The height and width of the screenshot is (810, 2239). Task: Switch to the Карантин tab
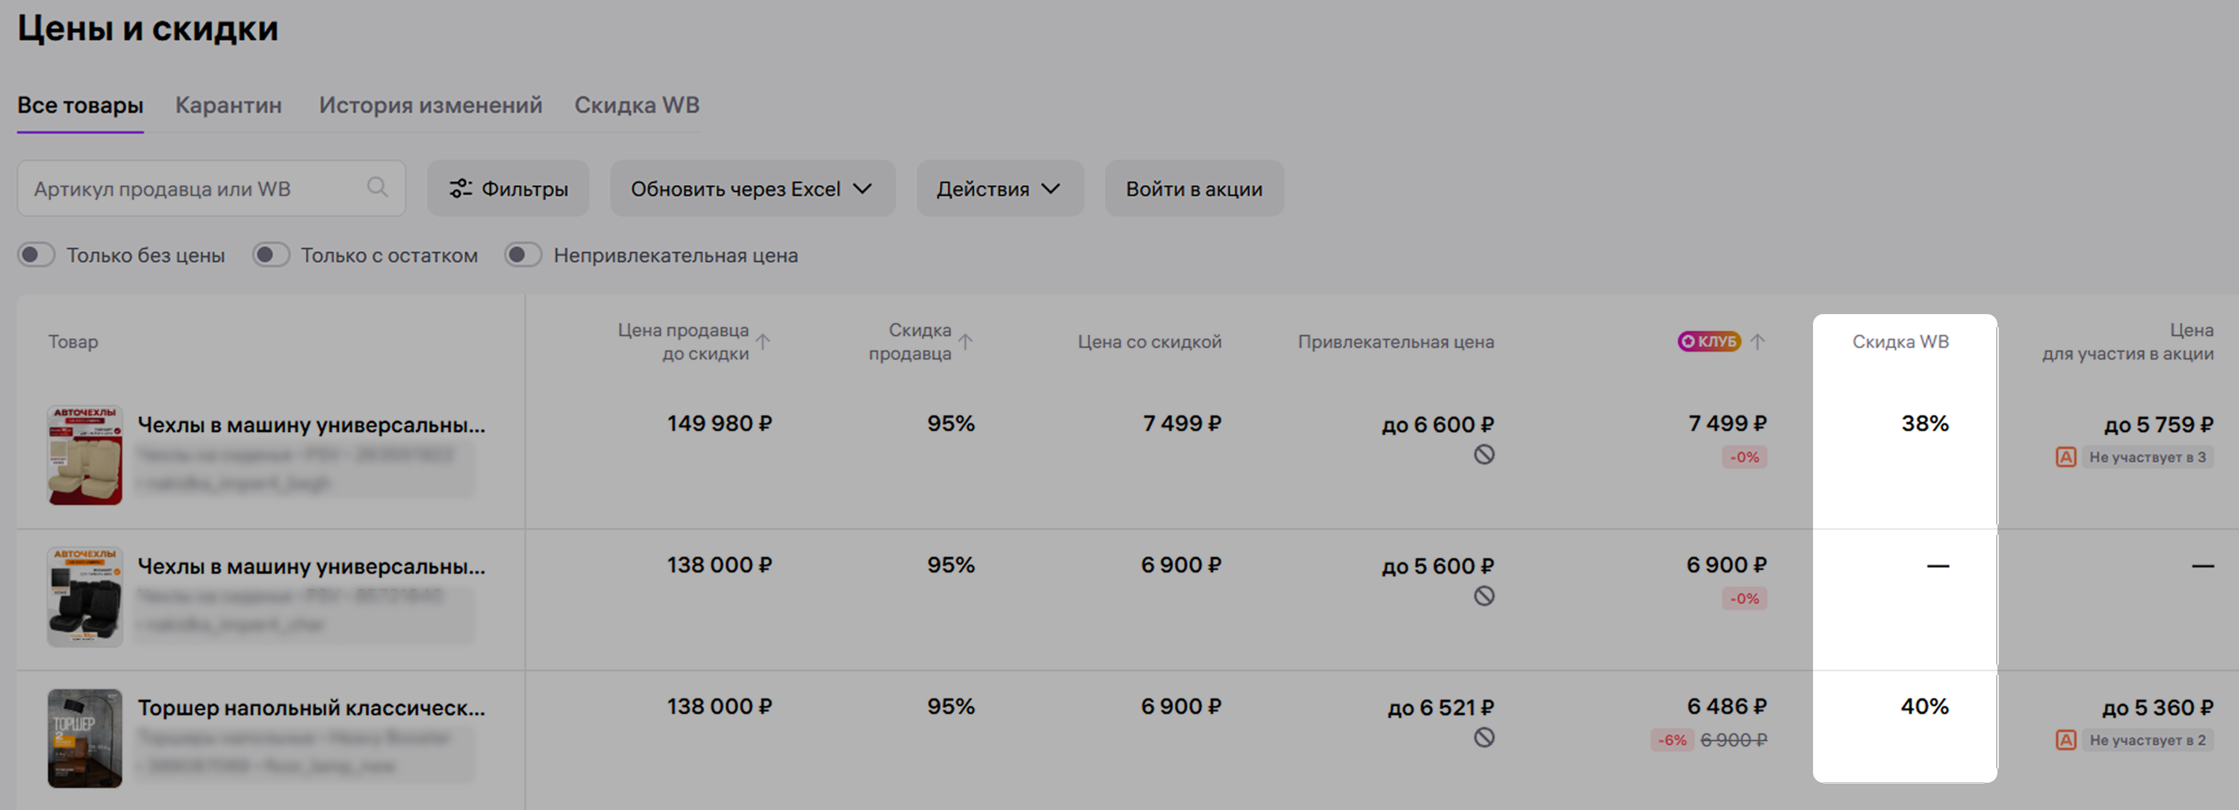[229, 105]
